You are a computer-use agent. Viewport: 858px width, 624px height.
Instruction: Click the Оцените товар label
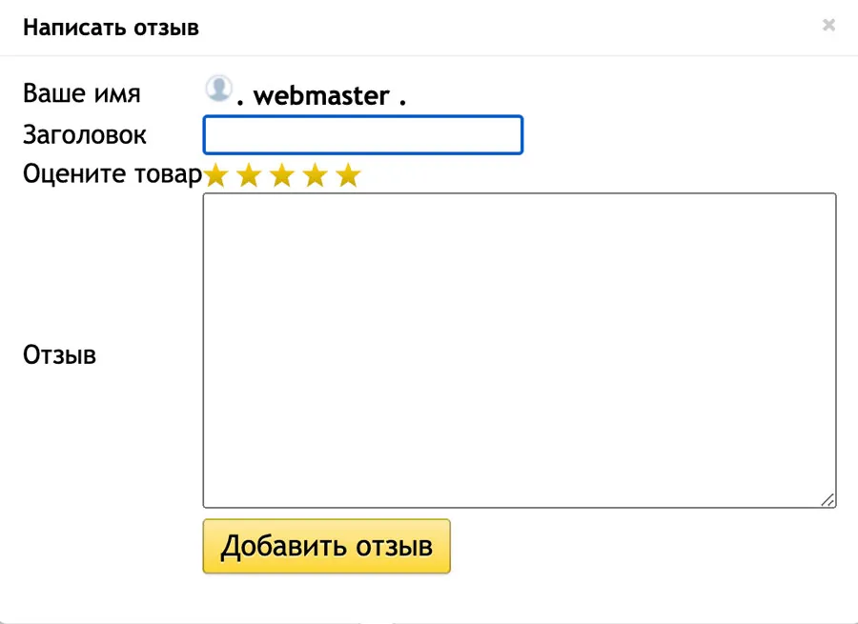pyautogui.click(x=112, y=174)
